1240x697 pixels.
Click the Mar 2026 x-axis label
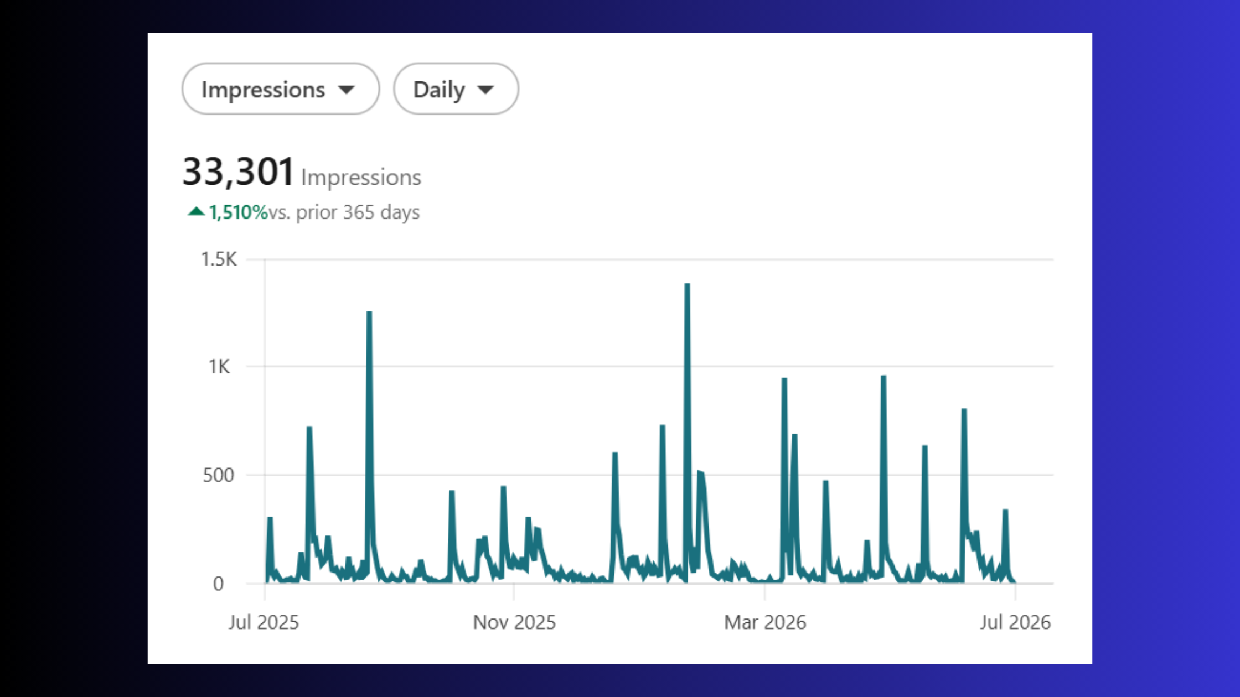pos(765,622)
